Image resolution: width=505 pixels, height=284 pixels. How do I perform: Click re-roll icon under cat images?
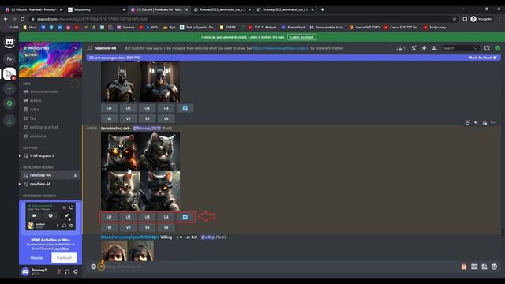185,217
